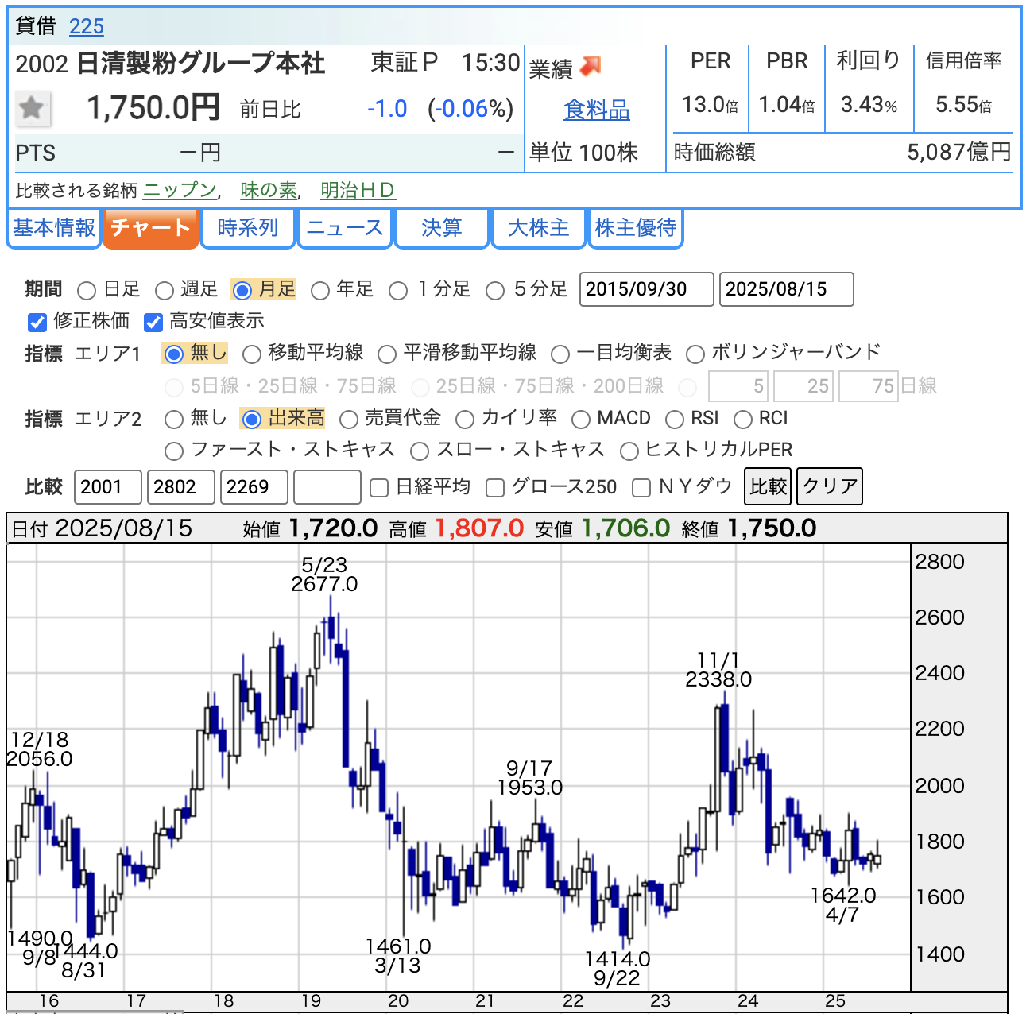This screenshot has height=1014, width=1030.
Task: Select RCI indicator radio
Action: [x=743, y=419]
